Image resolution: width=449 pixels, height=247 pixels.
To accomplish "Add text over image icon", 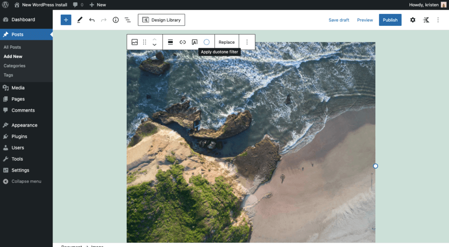I will 195,42.
